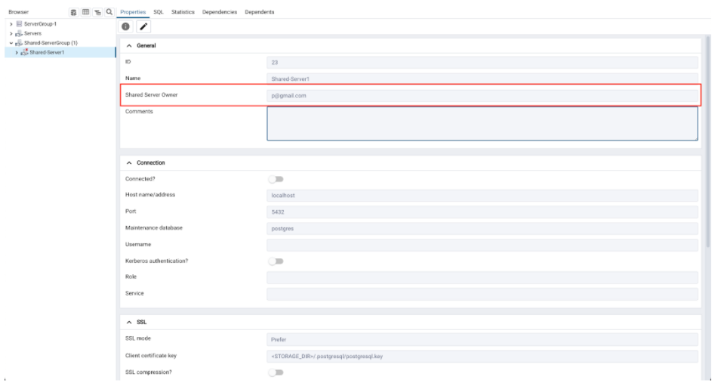
Task: Collapse the General section
Action: (128, 47)
